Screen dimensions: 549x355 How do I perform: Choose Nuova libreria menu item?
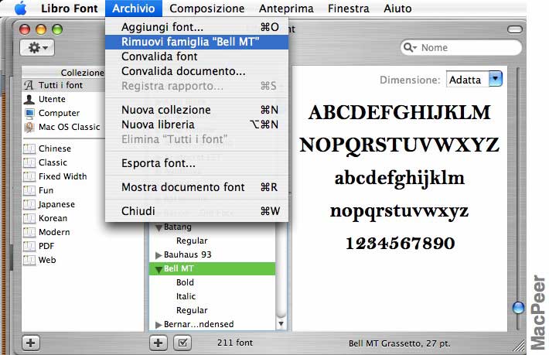pos(196,125)
